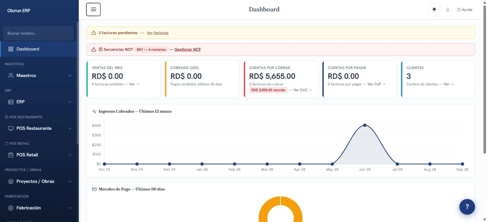Click the Jun 26 peak data point
This screenshot has height=222, width=487.
tap(365, 125)
